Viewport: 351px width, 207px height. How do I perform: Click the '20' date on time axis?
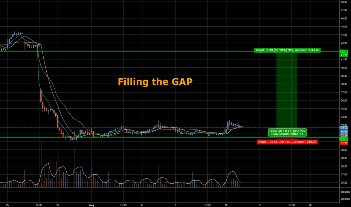point(310,205)
